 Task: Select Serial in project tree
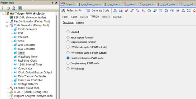click(x=21, y=41)
